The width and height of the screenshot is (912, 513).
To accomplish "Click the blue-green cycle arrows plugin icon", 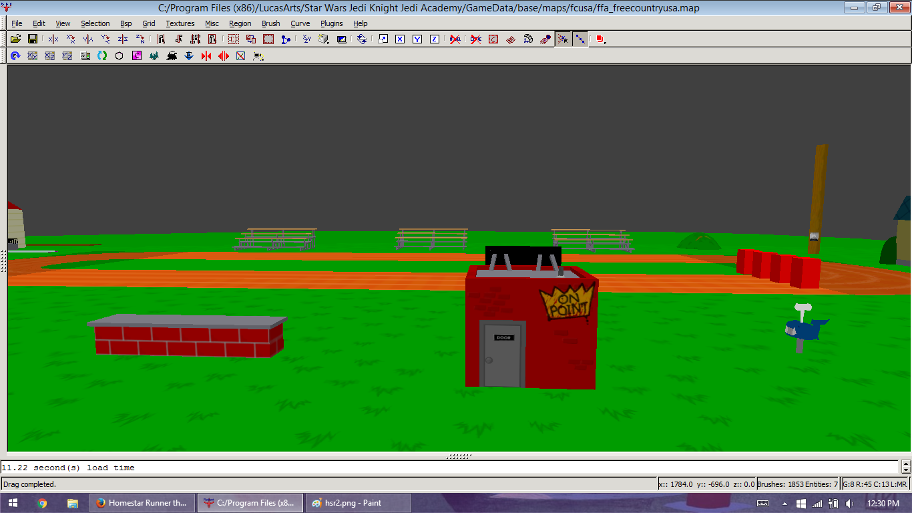I will (x=102, y=56).
